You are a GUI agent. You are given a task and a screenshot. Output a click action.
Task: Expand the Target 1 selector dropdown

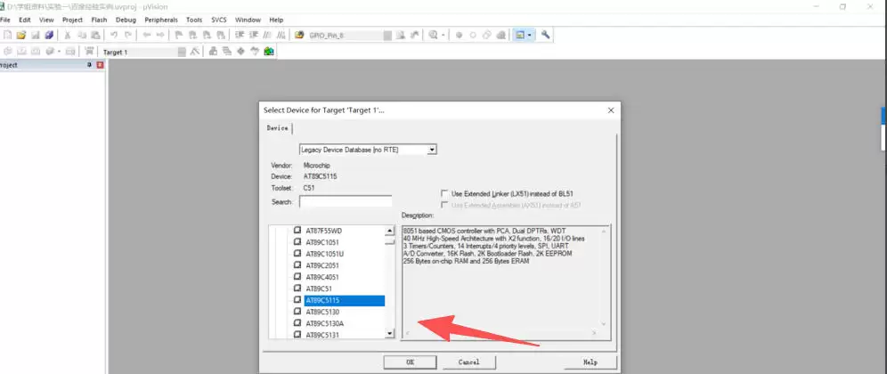[x=182, y=52]
